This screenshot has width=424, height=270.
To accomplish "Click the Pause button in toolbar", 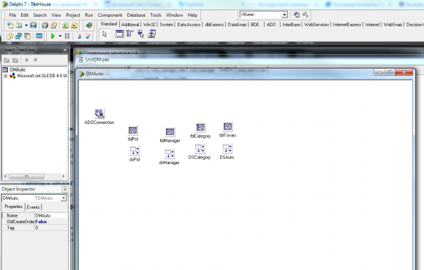I will coord(67,36).
